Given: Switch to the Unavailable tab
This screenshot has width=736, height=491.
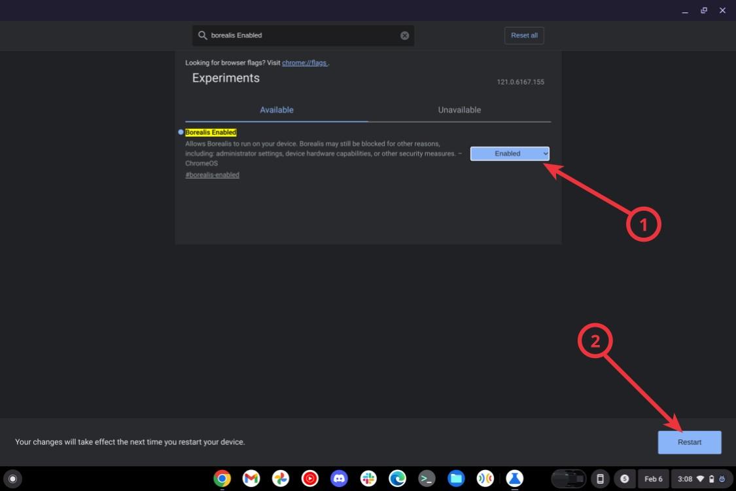Looking at the screenshot, I should (459, 110).
